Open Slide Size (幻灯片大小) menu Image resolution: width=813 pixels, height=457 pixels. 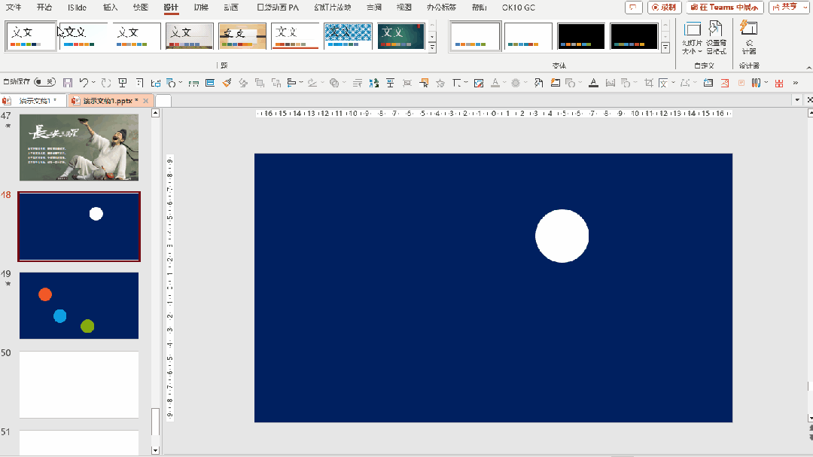[x=693, y=38]
